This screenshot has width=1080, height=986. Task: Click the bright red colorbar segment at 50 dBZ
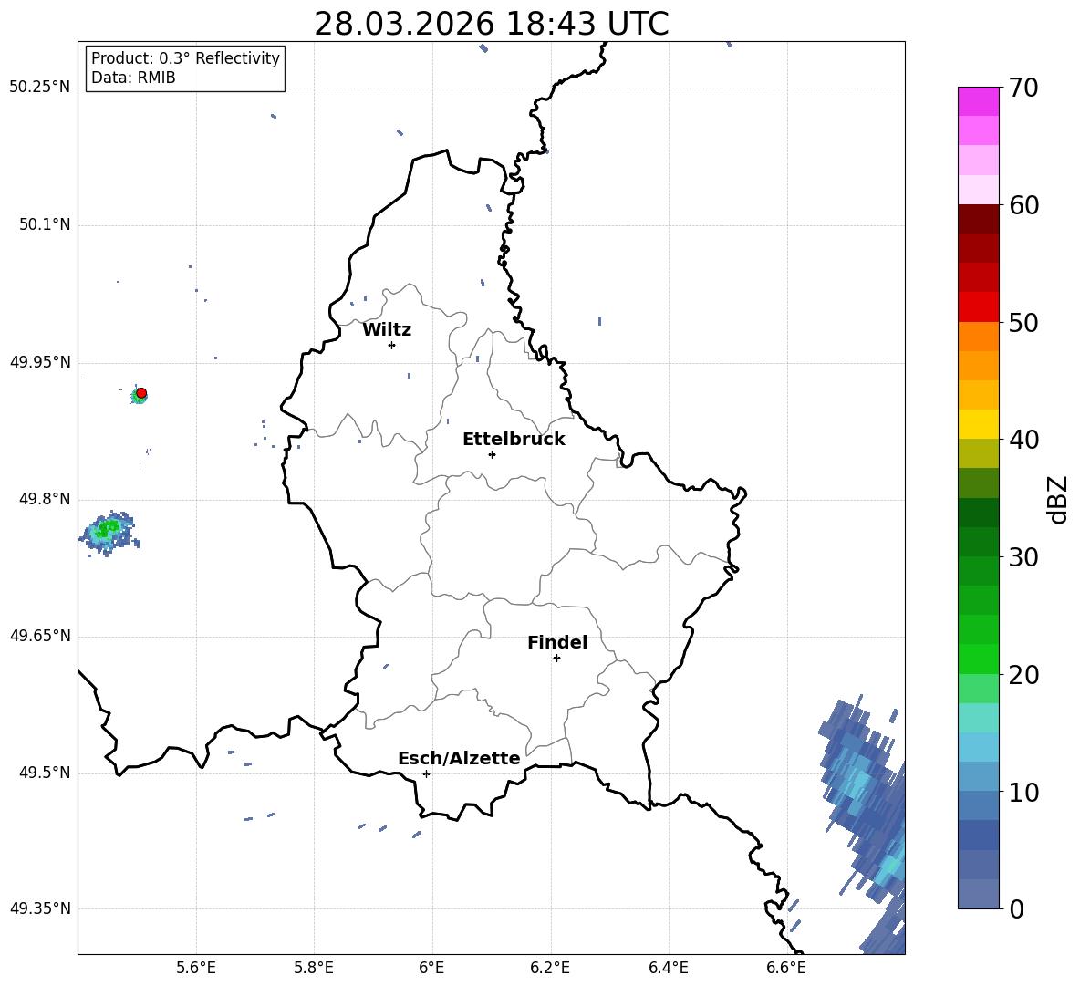(x=978, y=307)
